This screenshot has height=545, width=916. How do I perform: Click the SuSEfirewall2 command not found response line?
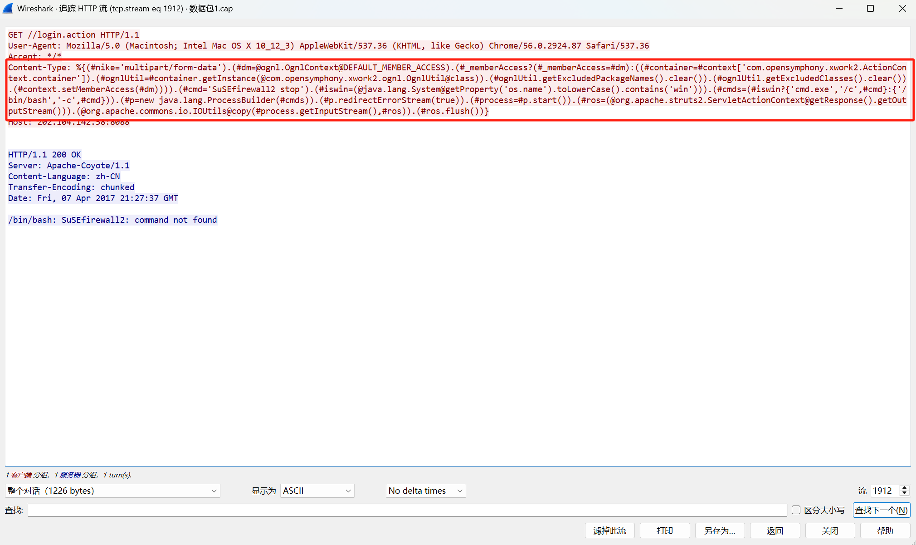(112, 220)
